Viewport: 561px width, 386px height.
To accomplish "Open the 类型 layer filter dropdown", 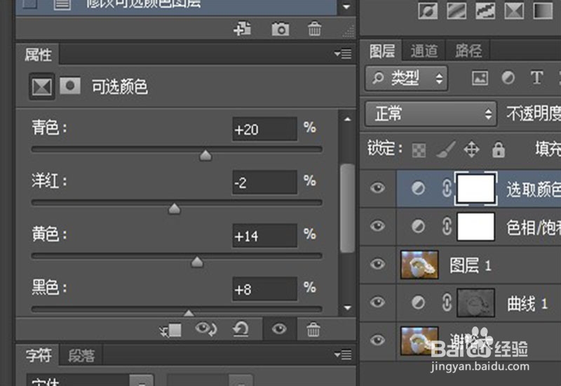I will [x=407, y=78].
